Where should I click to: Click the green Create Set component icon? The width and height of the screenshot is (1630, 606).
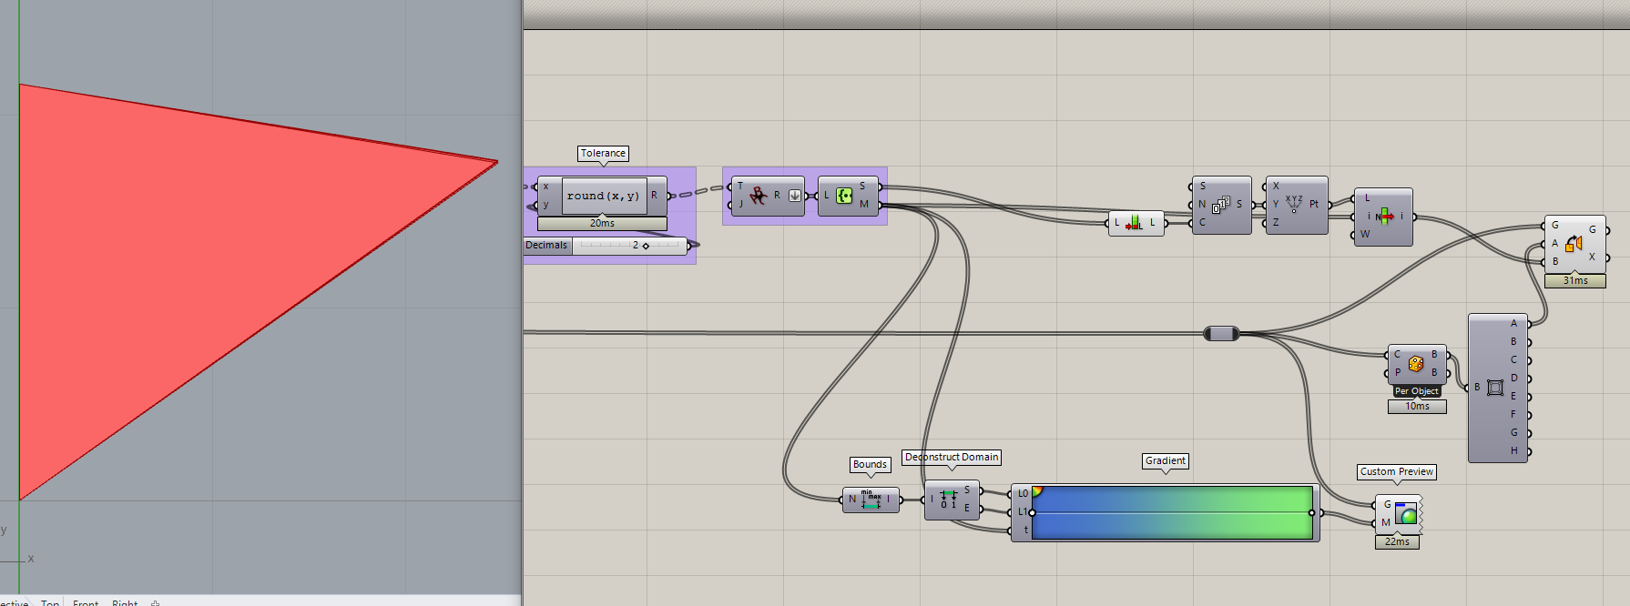pyautogui.click(x=844, y=196)
